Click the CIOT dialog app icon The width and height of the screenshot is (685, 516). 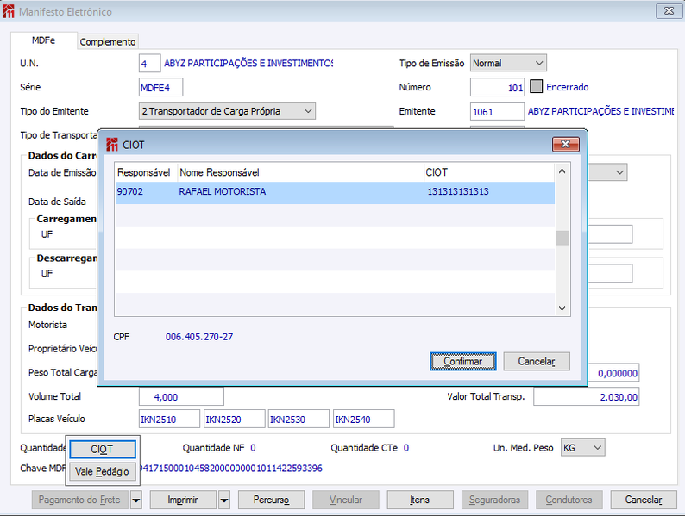pyautogui.click(x=112, y=145)
